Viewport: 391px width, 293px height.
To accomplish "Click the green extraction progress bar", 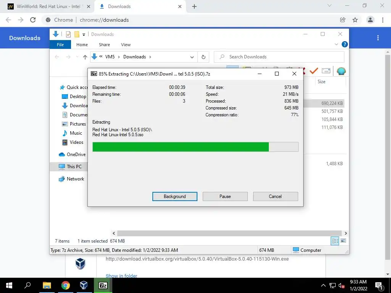I will [x=195, y=147].
